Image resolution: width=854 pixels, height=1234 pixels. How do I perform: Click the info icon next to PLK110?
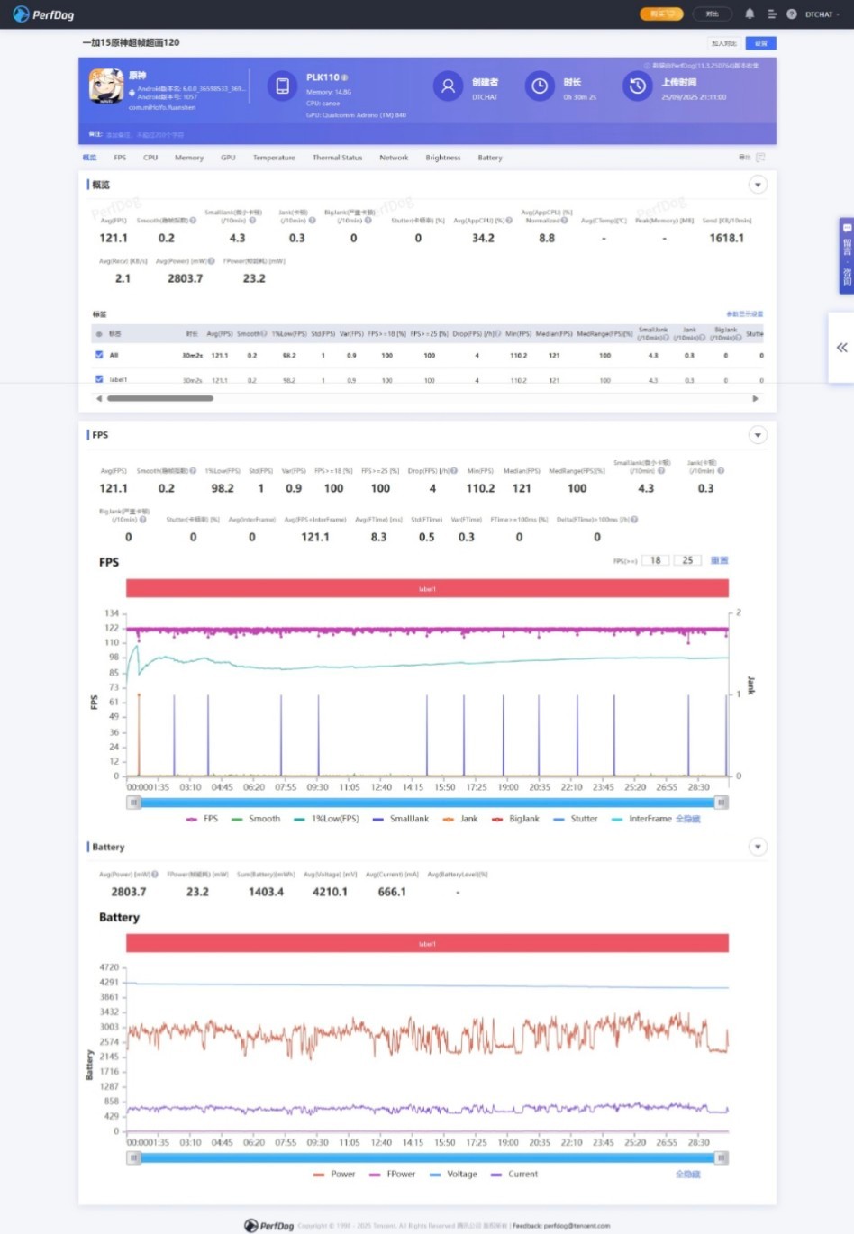[x=344, y=77]
